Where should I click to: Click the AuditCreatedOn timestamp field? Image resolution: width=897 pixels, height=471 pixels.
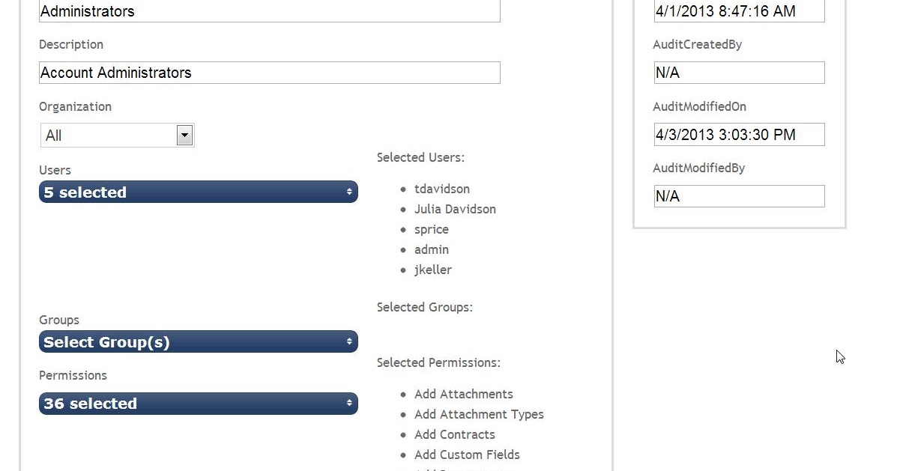coord(739,11)
